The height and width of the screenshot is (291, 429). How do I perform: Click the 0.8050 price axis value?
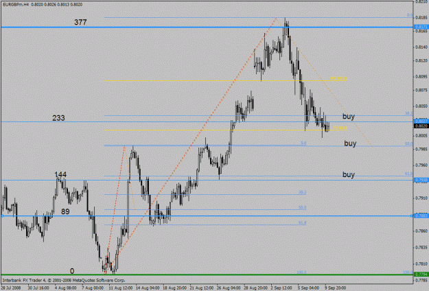421,106
